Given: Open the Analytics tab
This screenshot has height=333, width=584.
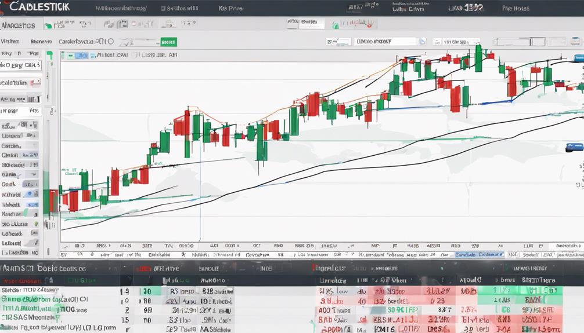Looking at the screenshot, I should pos(18,25).
